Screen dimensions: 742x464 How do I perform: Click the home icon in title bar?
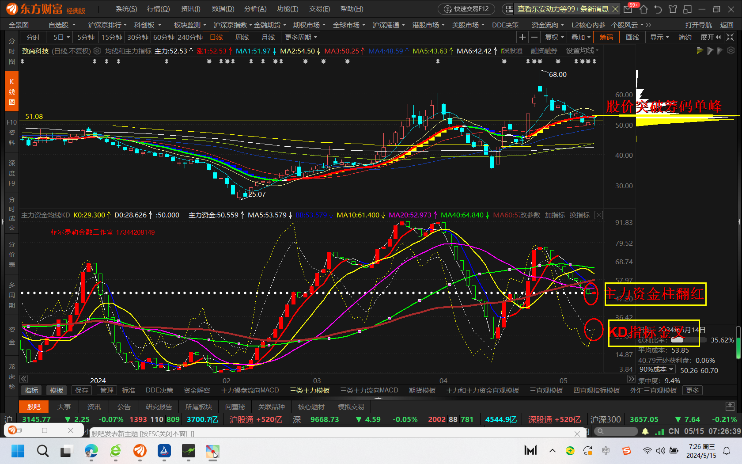click(644, 9)
